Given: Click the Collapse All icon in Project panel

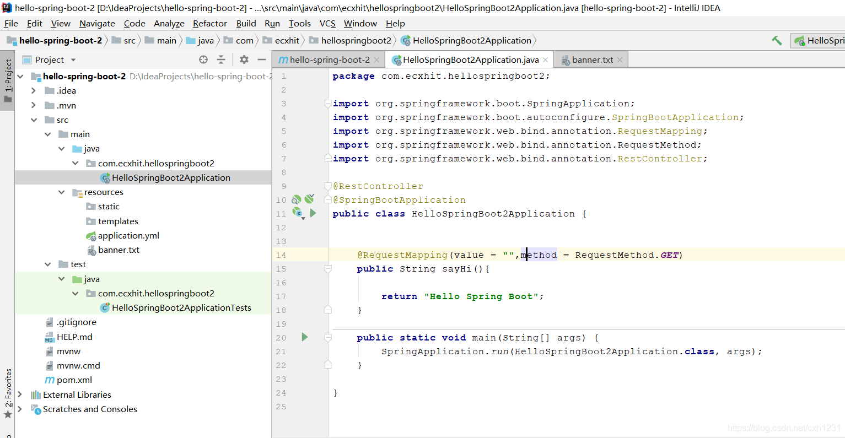Looking at the screenshot, I should click(x=221, y=60).
